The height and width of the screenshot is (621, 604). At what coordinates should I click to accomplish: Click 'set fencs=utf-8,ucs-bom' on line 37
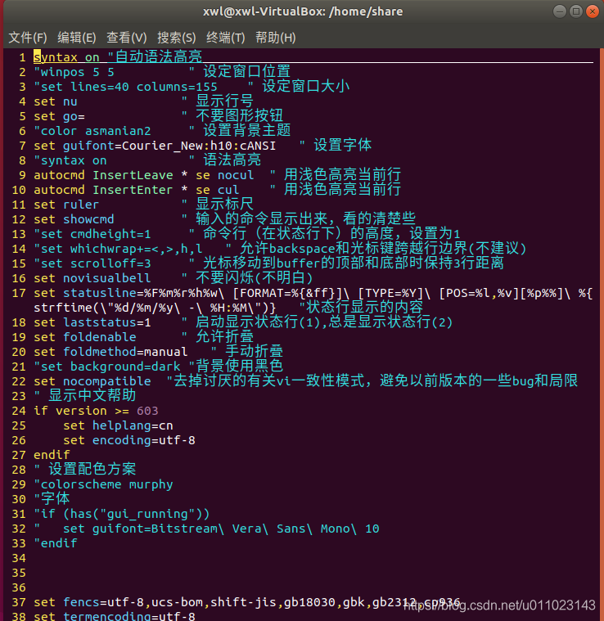pos(118,602)
